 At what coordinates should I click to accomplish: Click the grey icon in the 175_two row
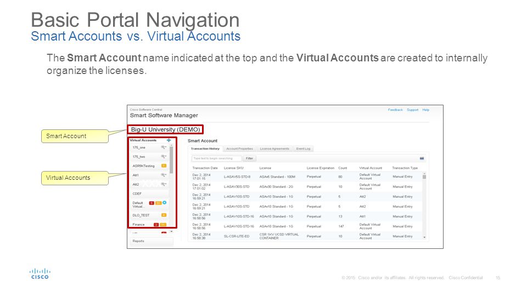pyautogui.click(x=164, y=156)
